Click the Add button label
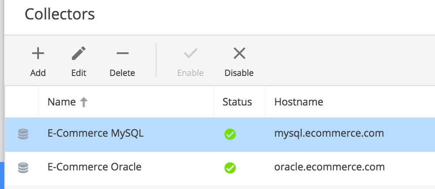Screen dimensions: 435x189 point(38,73)
